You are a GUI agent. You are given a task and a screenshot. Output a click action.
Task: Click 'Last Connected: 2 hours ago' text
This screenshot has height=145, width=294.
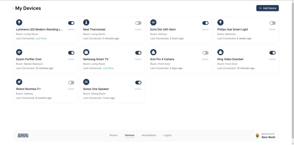pyautogui.click(x=167, y=38)
